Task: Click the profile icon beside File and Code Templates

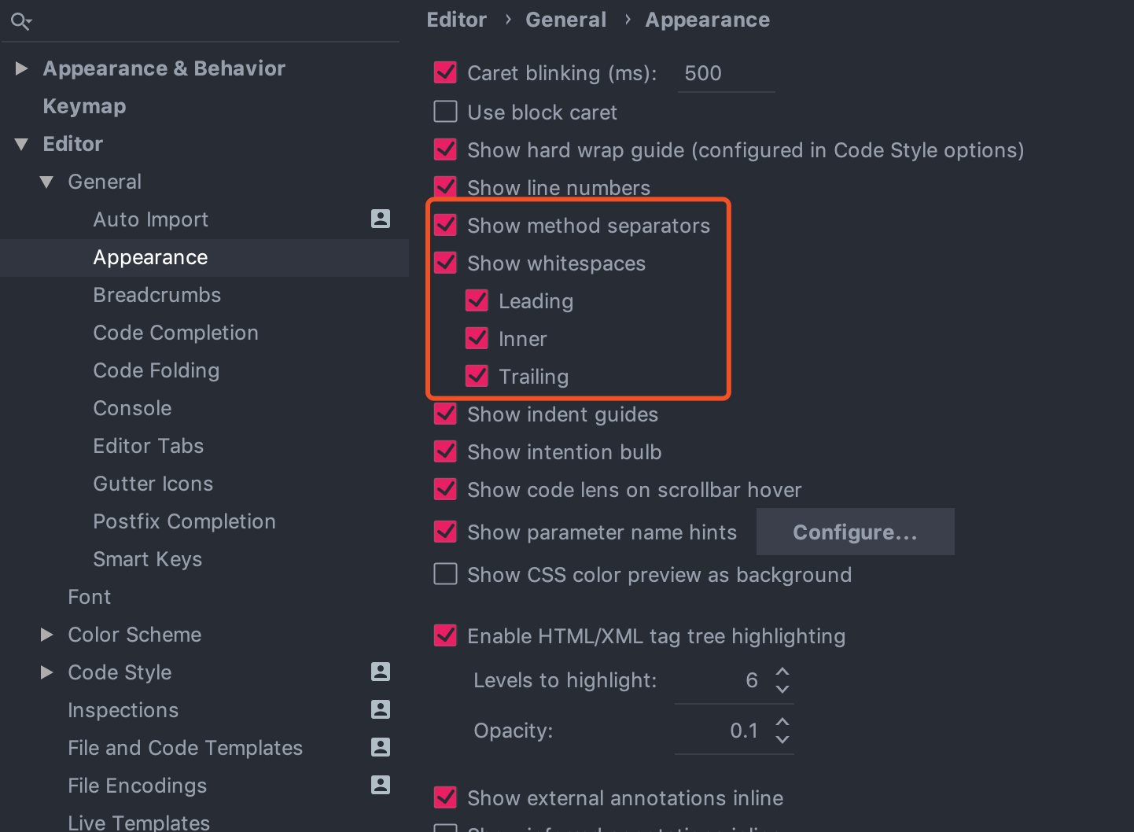Action: (381, 747)
